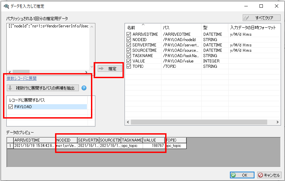Select preview row number 1
The height and width of the screenshot is (181, 285).
click(10, 146)
